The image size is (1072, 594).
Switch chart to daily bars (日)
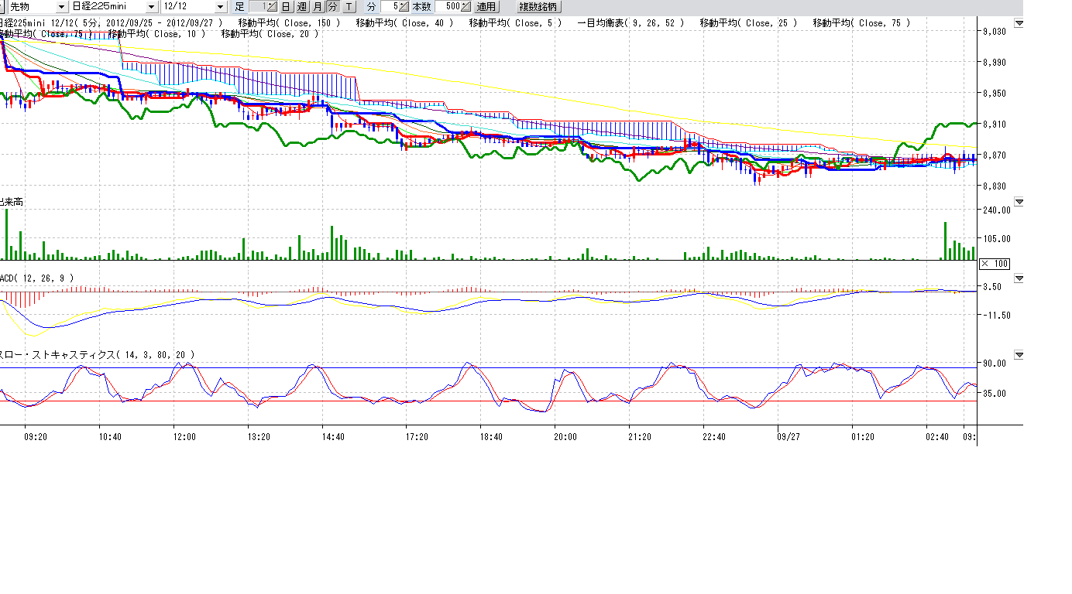tap(286, 7)
